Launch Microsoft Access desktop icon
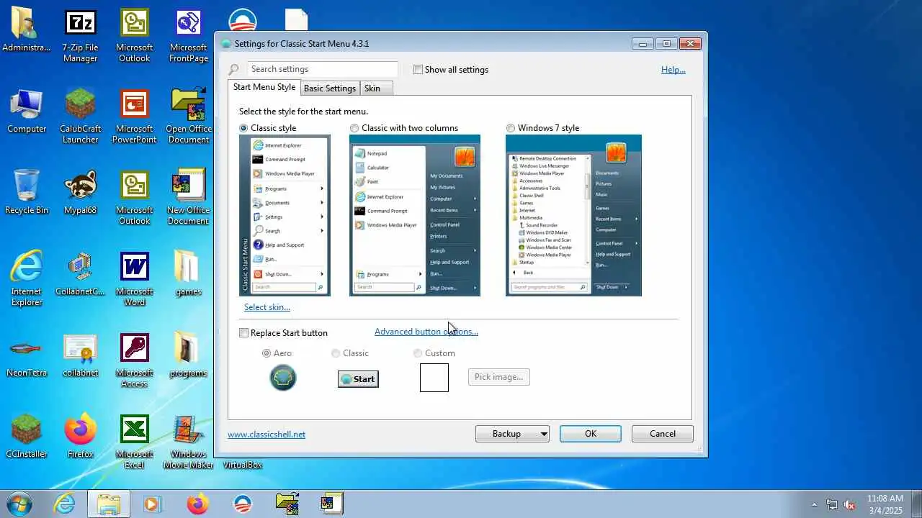 pyautogui.click(x=135, y=360)
